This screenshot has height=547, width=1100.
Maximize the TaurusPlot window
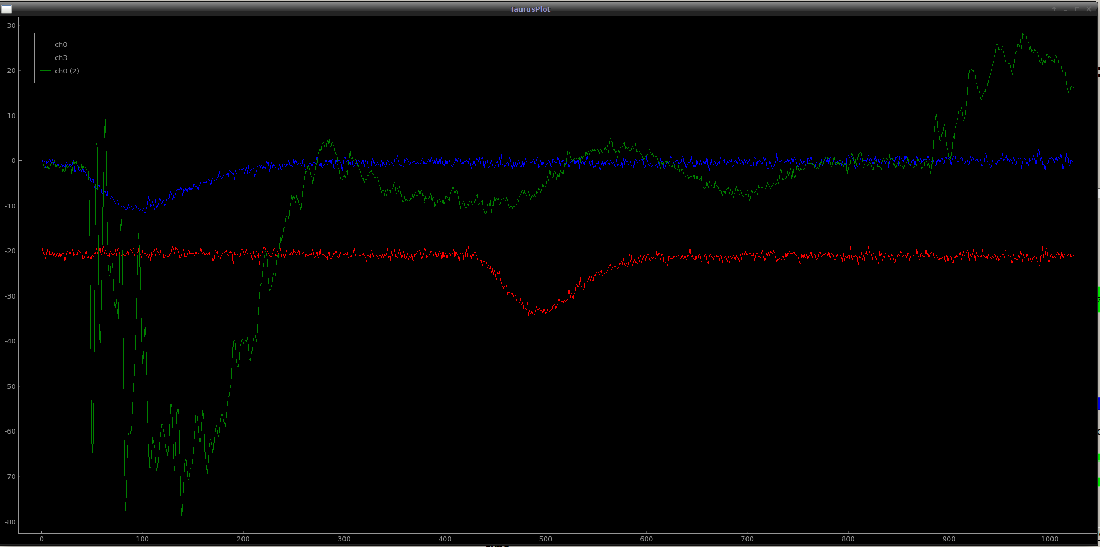[1077, 9]
